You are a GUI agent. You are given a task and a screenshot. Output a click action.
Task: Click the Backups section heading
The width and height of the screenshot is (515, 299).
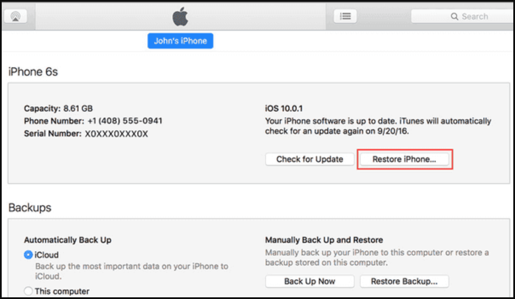30,208
